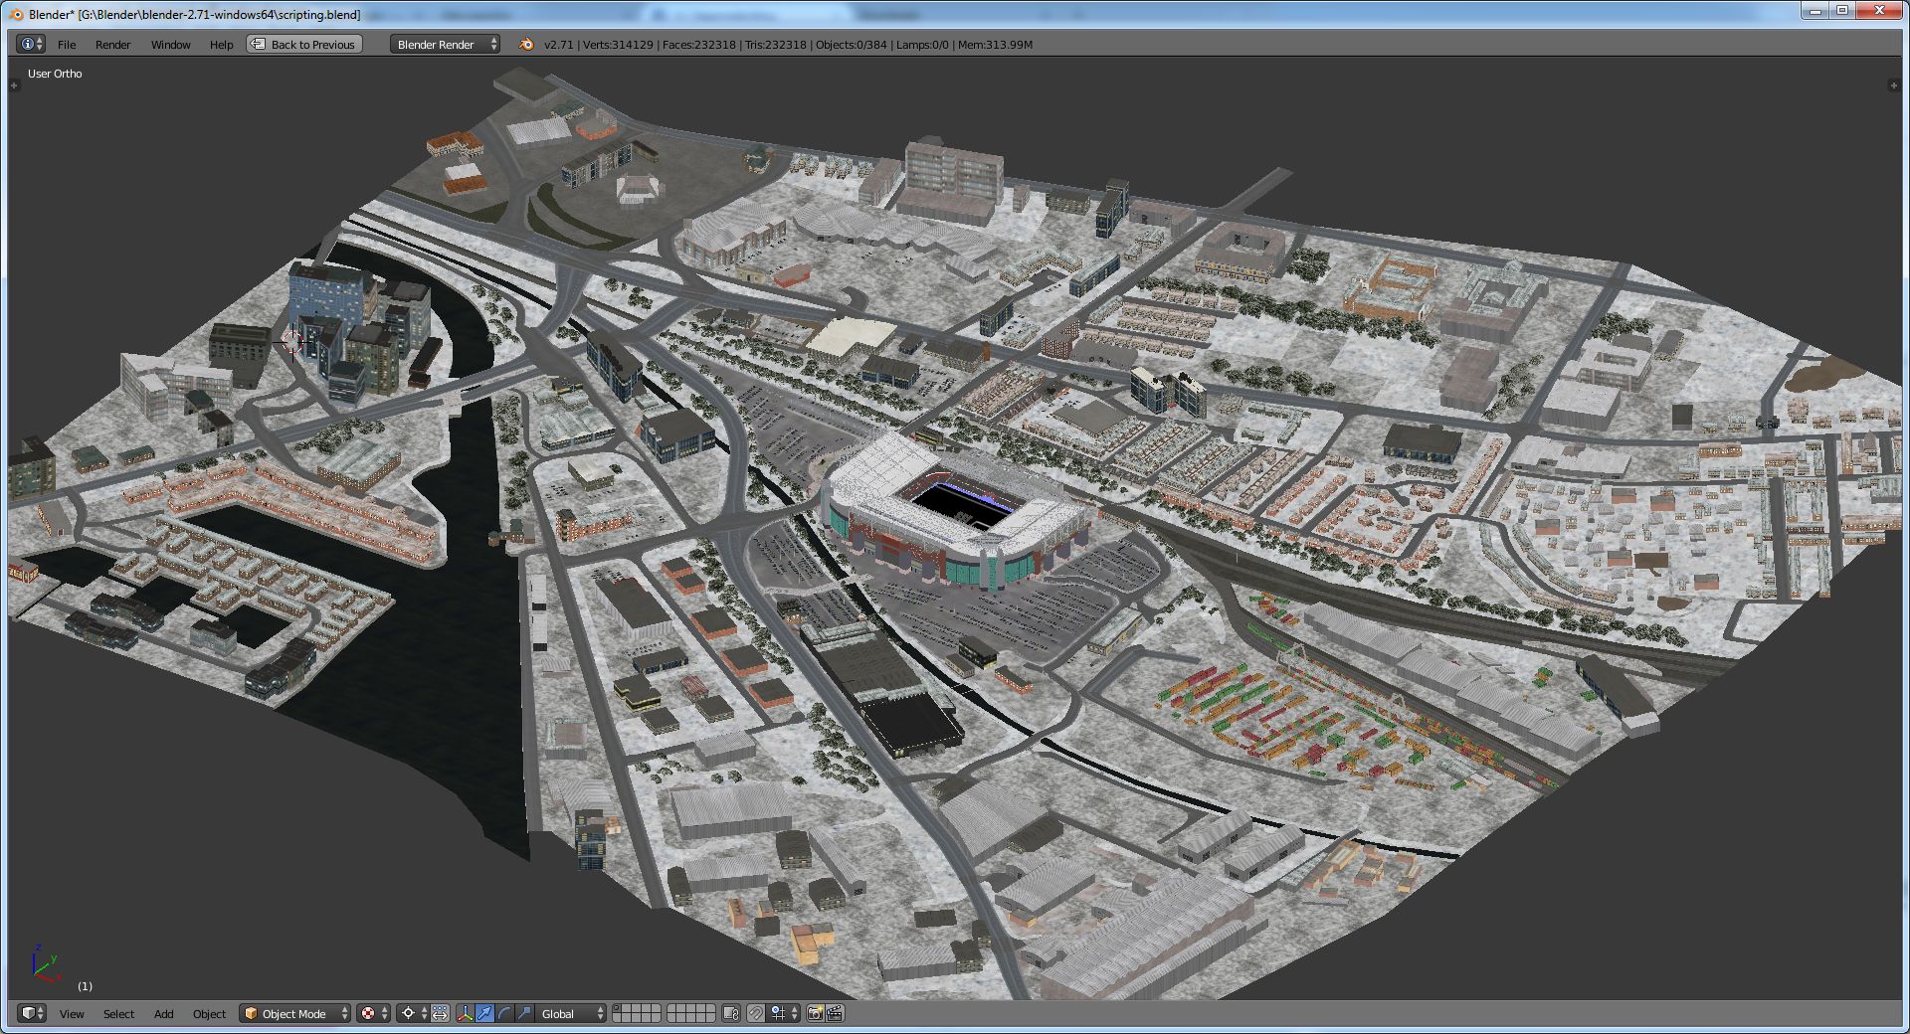Select the translate manipulator arrow icon
1910x1034 pixels.
point(484,1013)
